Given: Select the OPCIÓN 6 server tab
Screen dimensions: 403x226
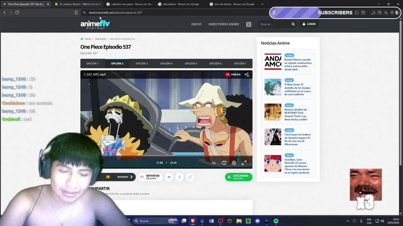Looking at the screenshot, I should 215,63.
